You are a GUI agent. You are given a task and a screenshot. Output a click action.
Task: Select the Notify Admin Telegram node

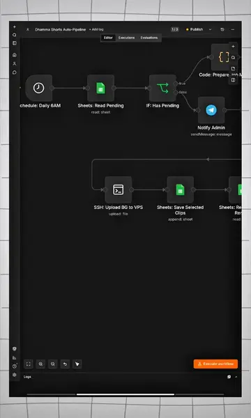[211, 110]
